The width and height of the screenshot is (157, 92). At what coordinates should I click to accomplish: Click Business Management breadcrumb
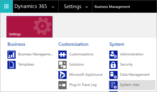pyautogui.click(x=112, y=7)
